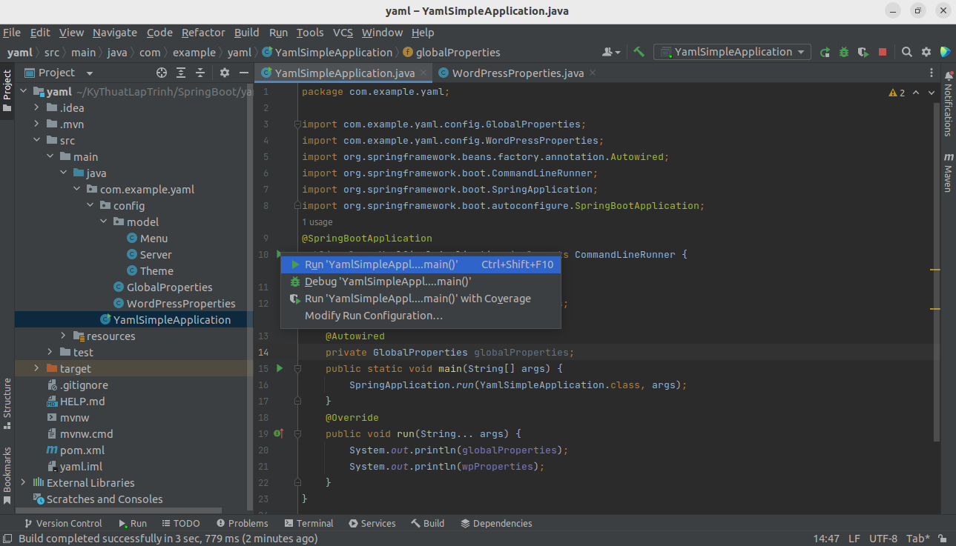Open the Bookmarks tool window
956x546 pixels.
point(7,474)
